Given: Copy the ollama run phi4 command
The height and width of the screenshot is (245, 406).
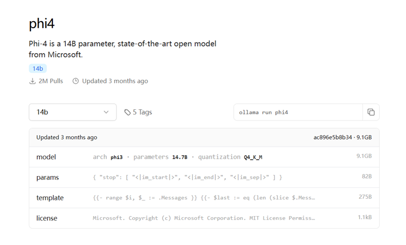Looking at the screenshot, I should coord(371,112).
